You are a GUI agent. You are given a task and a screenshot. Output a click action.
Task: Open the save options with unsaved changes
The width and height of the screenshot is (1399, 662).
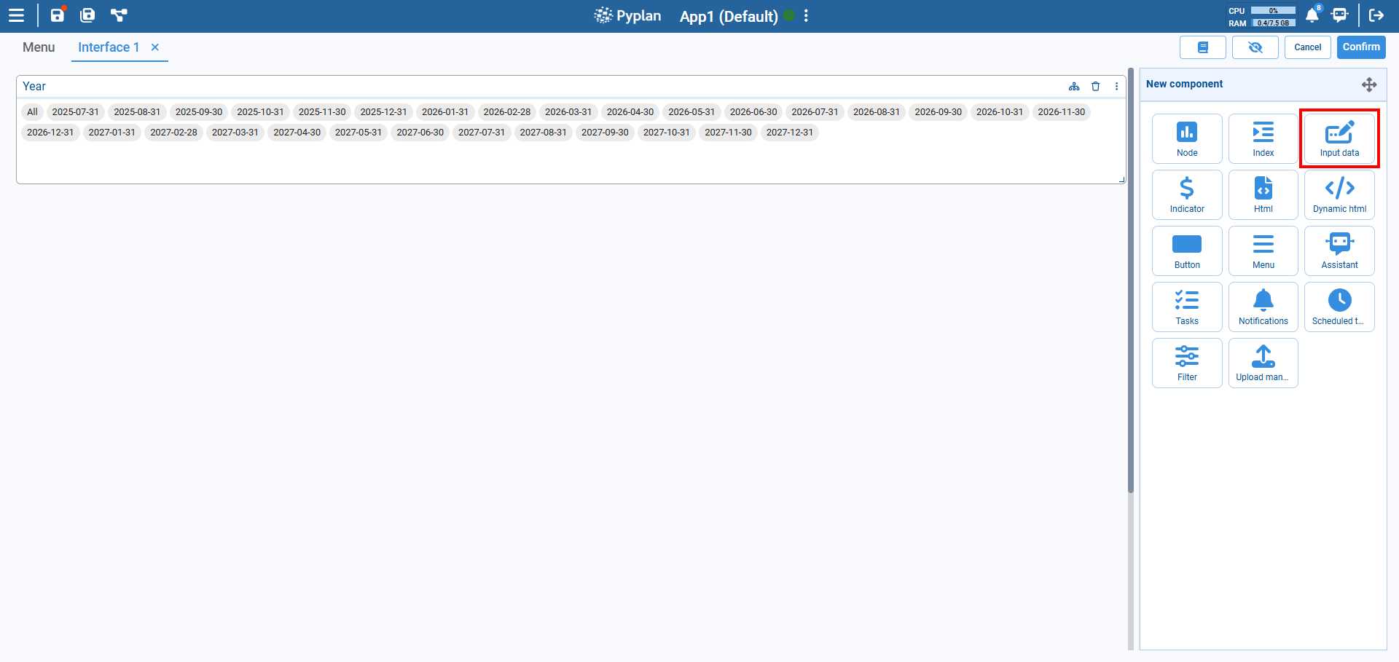pyautogui.click(x=57, y=15)
